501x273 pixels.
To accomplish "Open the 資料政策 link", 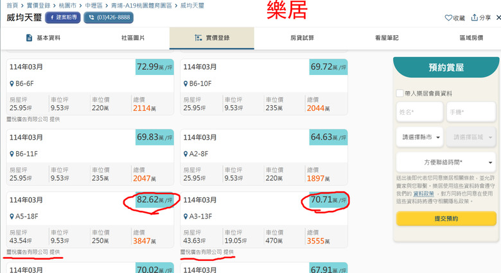I will pyautogui.click(x=424, y=194).
